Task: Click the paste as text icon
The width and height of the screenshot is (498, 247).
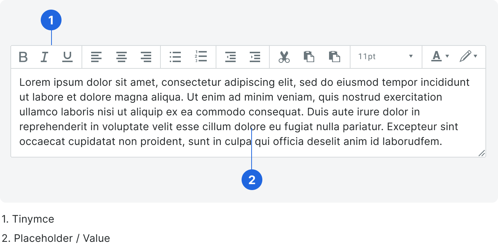Action: coord(335,57)
